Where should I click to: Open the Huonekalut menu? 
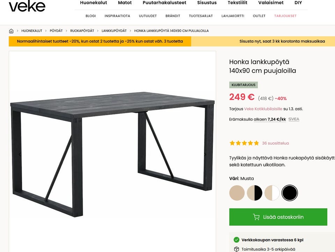tap(94, 3)
